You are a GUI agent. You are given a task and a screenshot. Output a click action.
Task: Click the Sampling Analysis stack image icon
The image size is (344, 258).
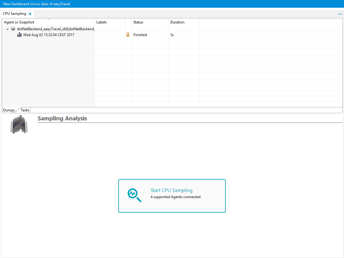click(x=19, y=124)
